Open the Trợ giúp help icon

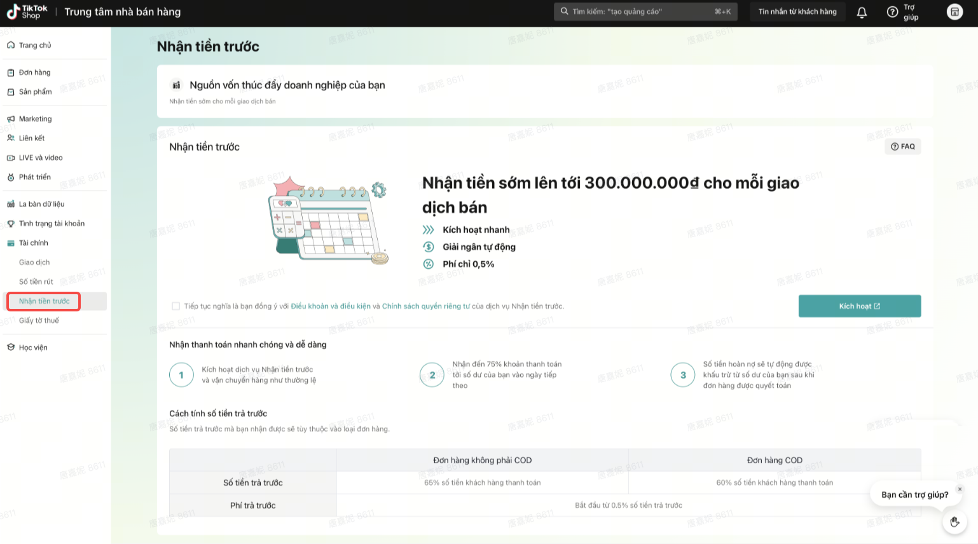892,12
